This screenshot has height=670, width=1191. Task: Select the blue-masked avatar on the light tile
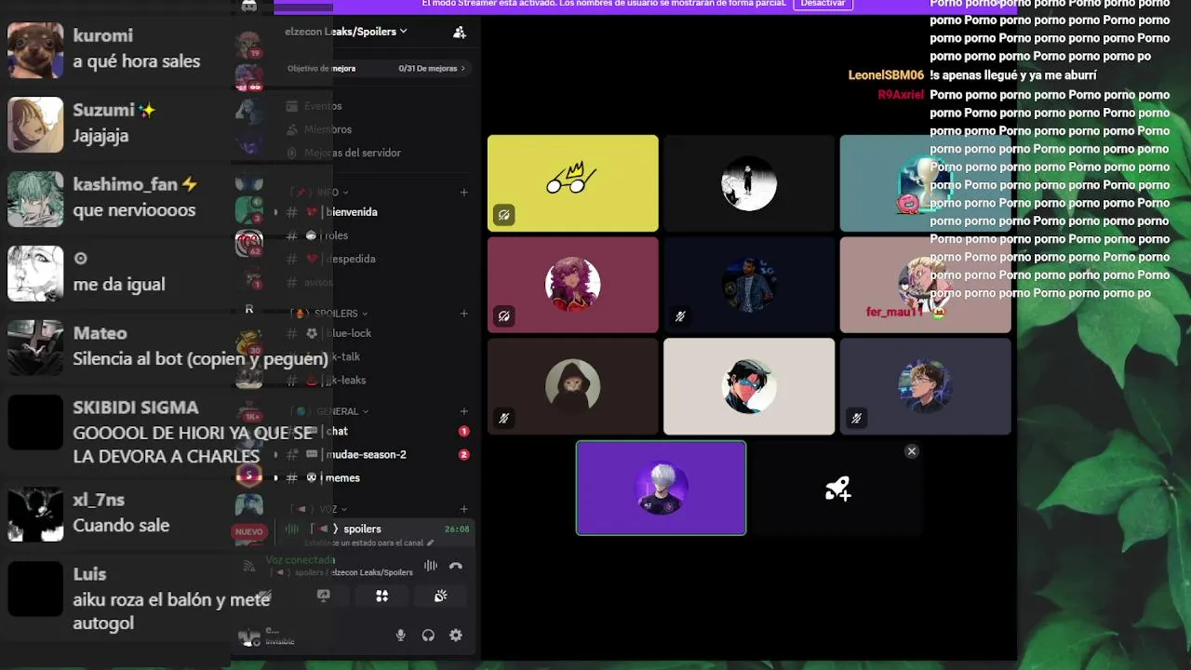click(x=749, y=386)
